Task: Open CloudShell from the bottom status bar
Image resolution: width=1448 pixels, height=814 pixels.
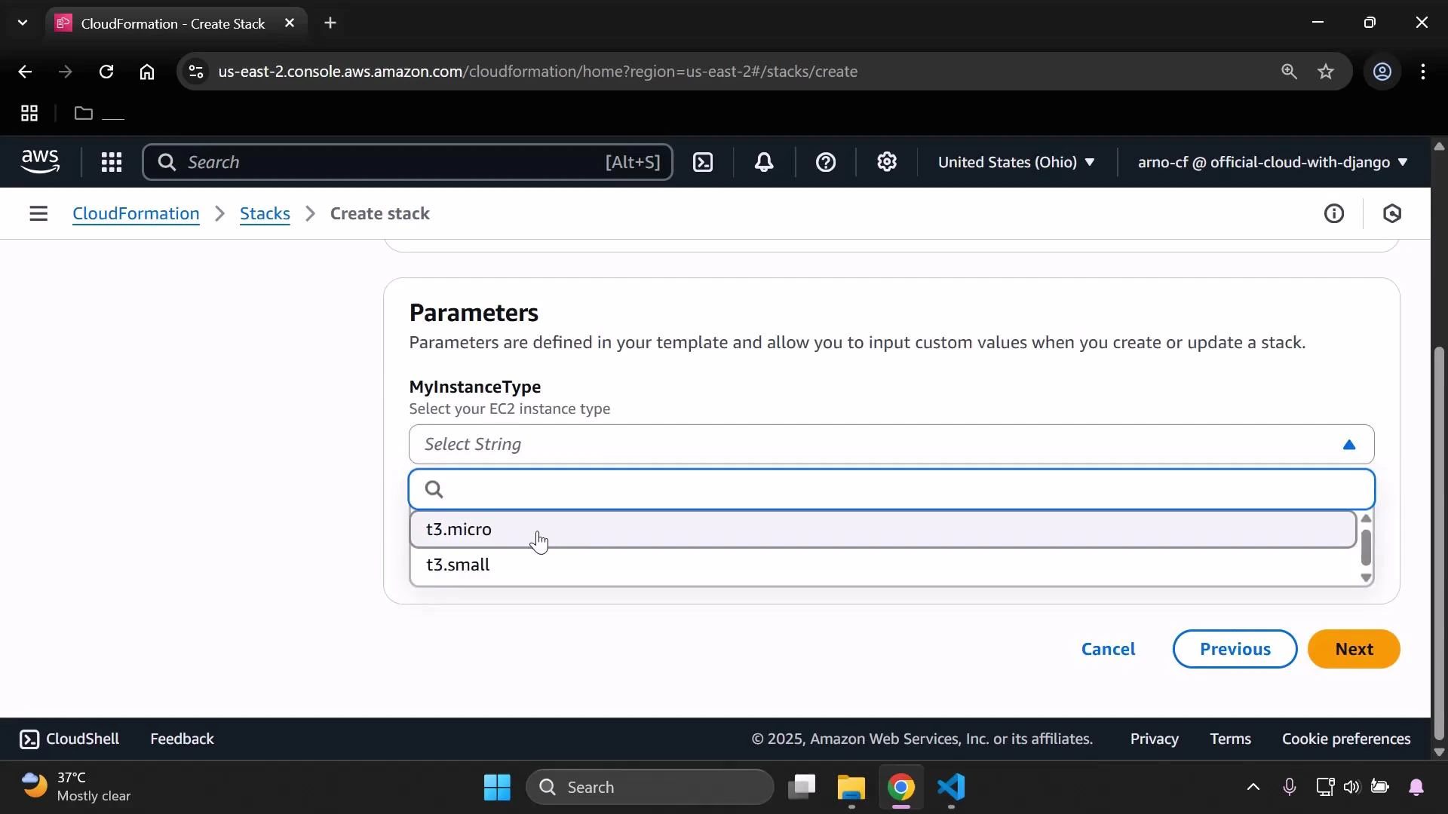Action: click(69, 739)
